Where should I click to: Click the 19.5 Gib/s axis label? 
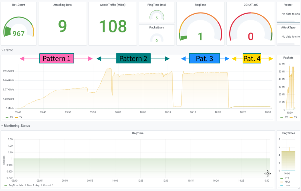(x=8, y=71)
